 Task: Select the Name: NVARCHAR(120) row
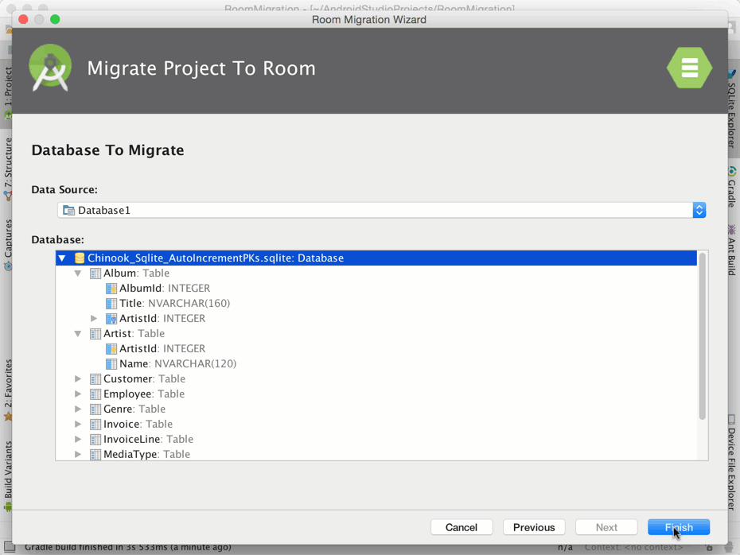(x=178, y=363)
